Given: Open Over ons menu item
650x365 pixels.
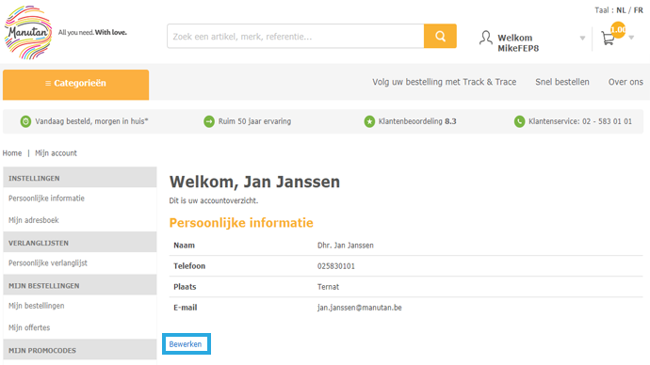Looking at the screenshot, I should pos(626,82).
